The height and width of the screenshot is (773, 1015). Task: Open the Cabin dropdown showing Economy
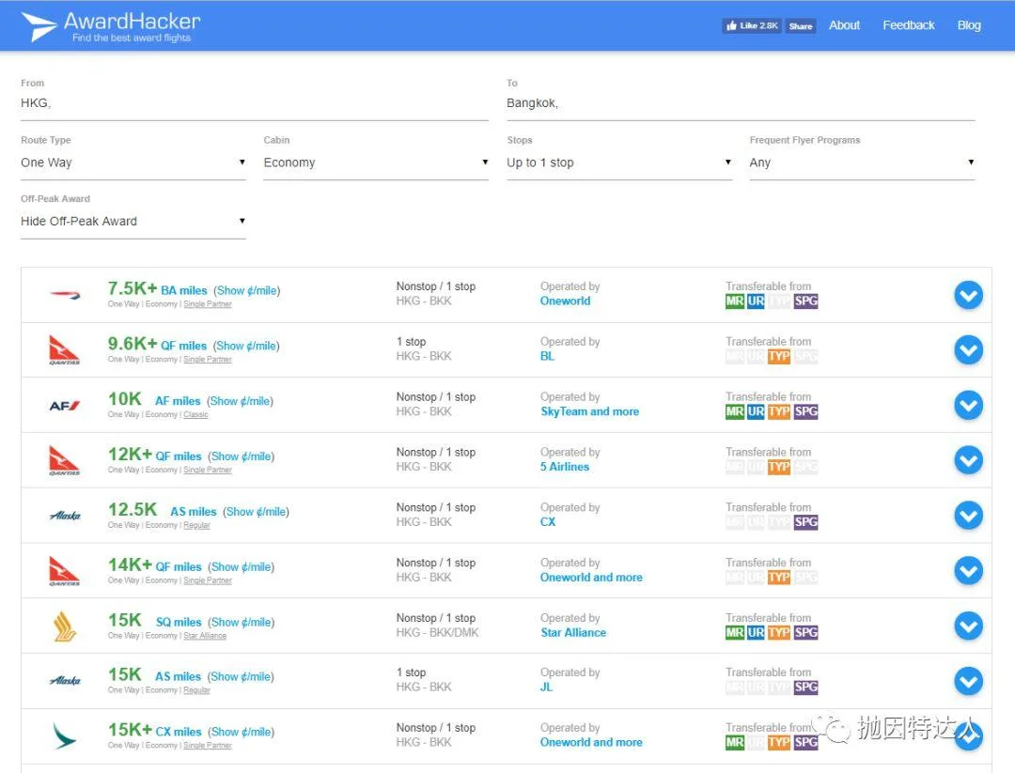[x=375, y=163]
